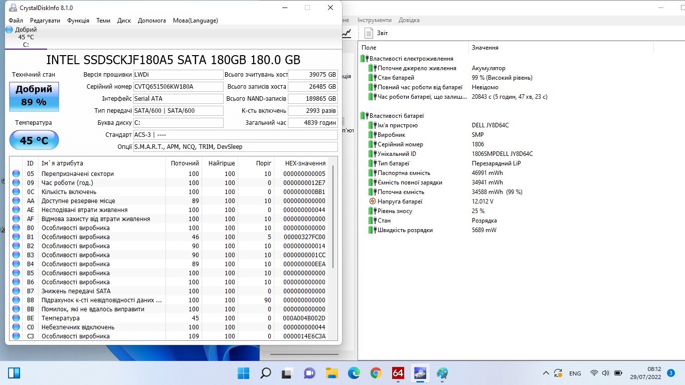
Task: Open the Windows Start menu
Action: click(244, 373)
